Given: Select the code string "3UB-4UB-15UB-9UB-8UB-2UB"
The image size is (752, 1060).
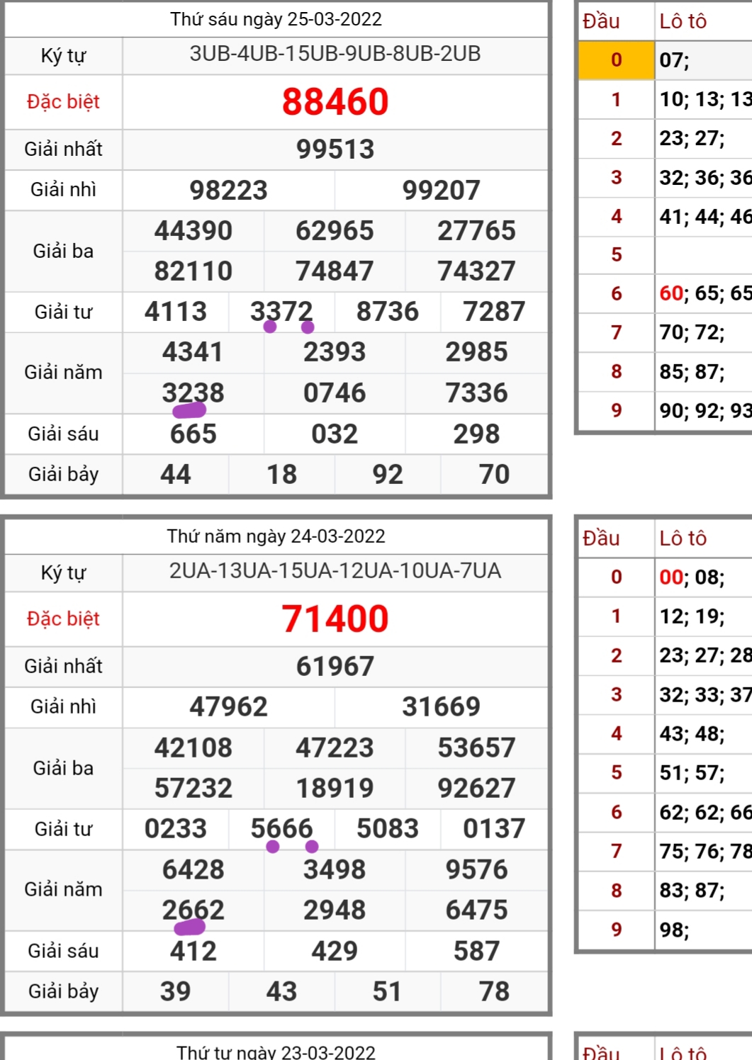Looking at the screenshot, I should pyautogui.click(x=335, y=54).
